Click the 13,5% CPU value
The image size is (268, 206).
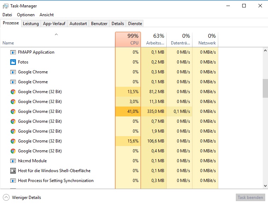133,92
